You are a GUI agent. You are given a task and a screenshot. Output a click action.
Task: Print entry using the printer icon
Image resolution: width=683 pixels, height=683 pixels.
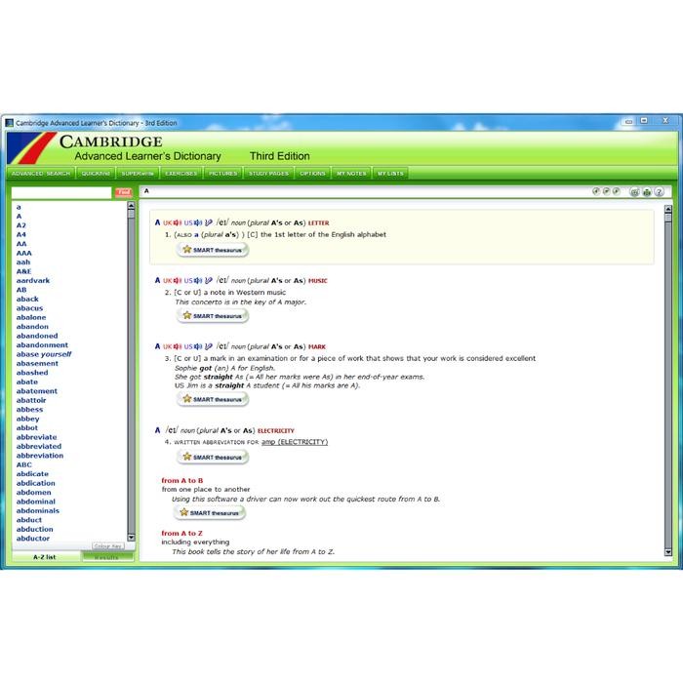pos(647,192)
